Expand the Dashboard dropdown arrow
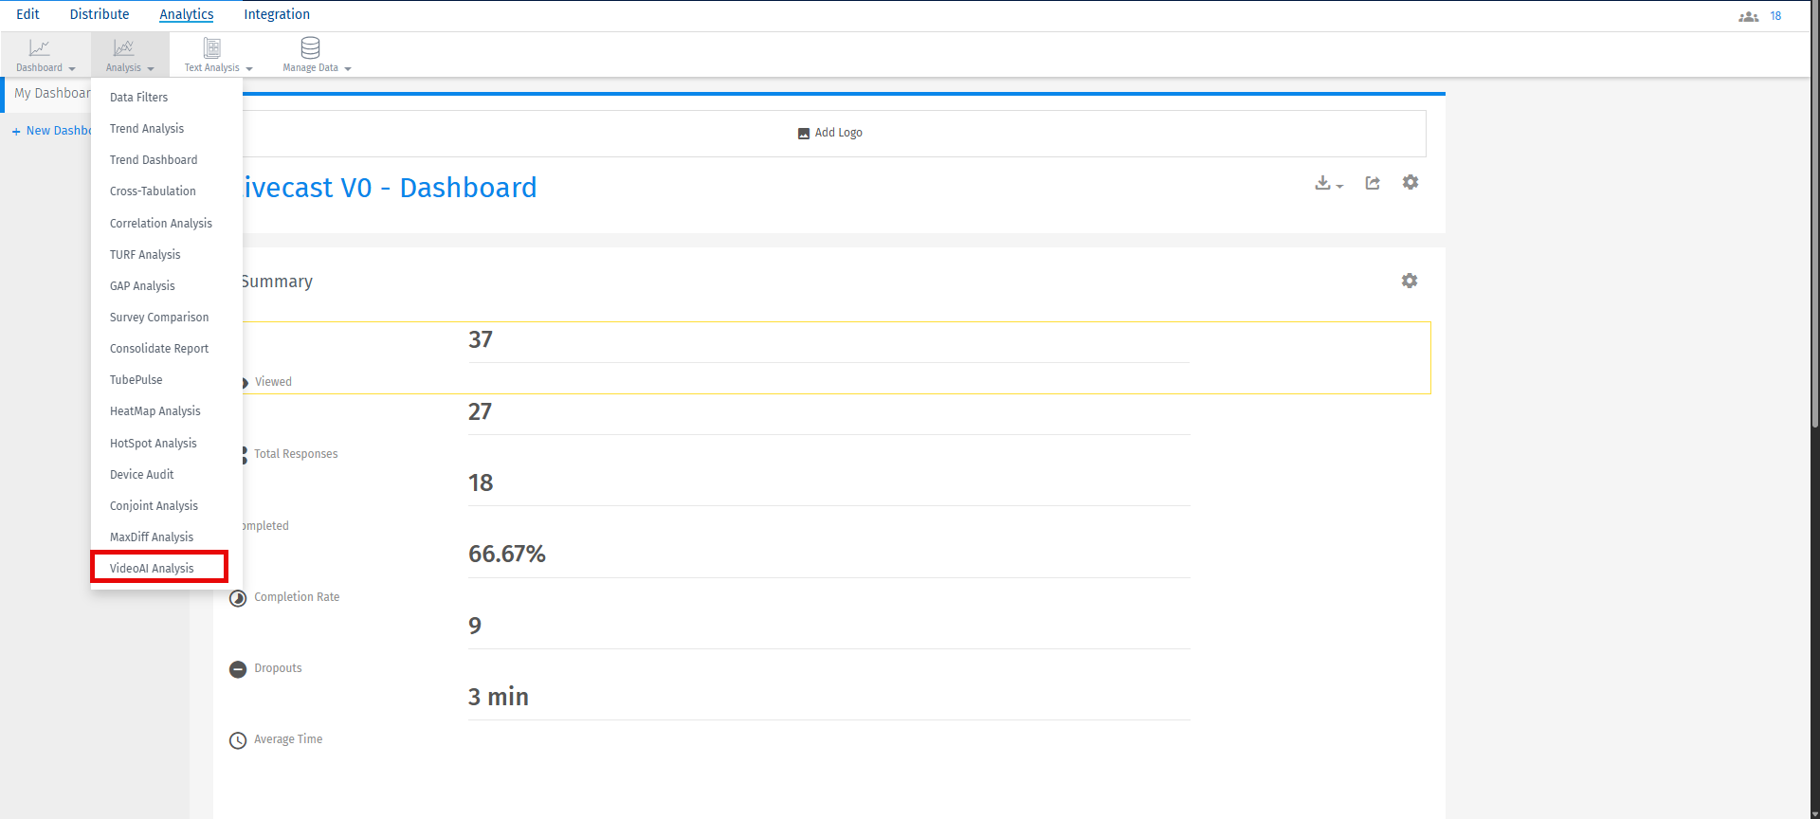1820x819 pixels. 72,69
